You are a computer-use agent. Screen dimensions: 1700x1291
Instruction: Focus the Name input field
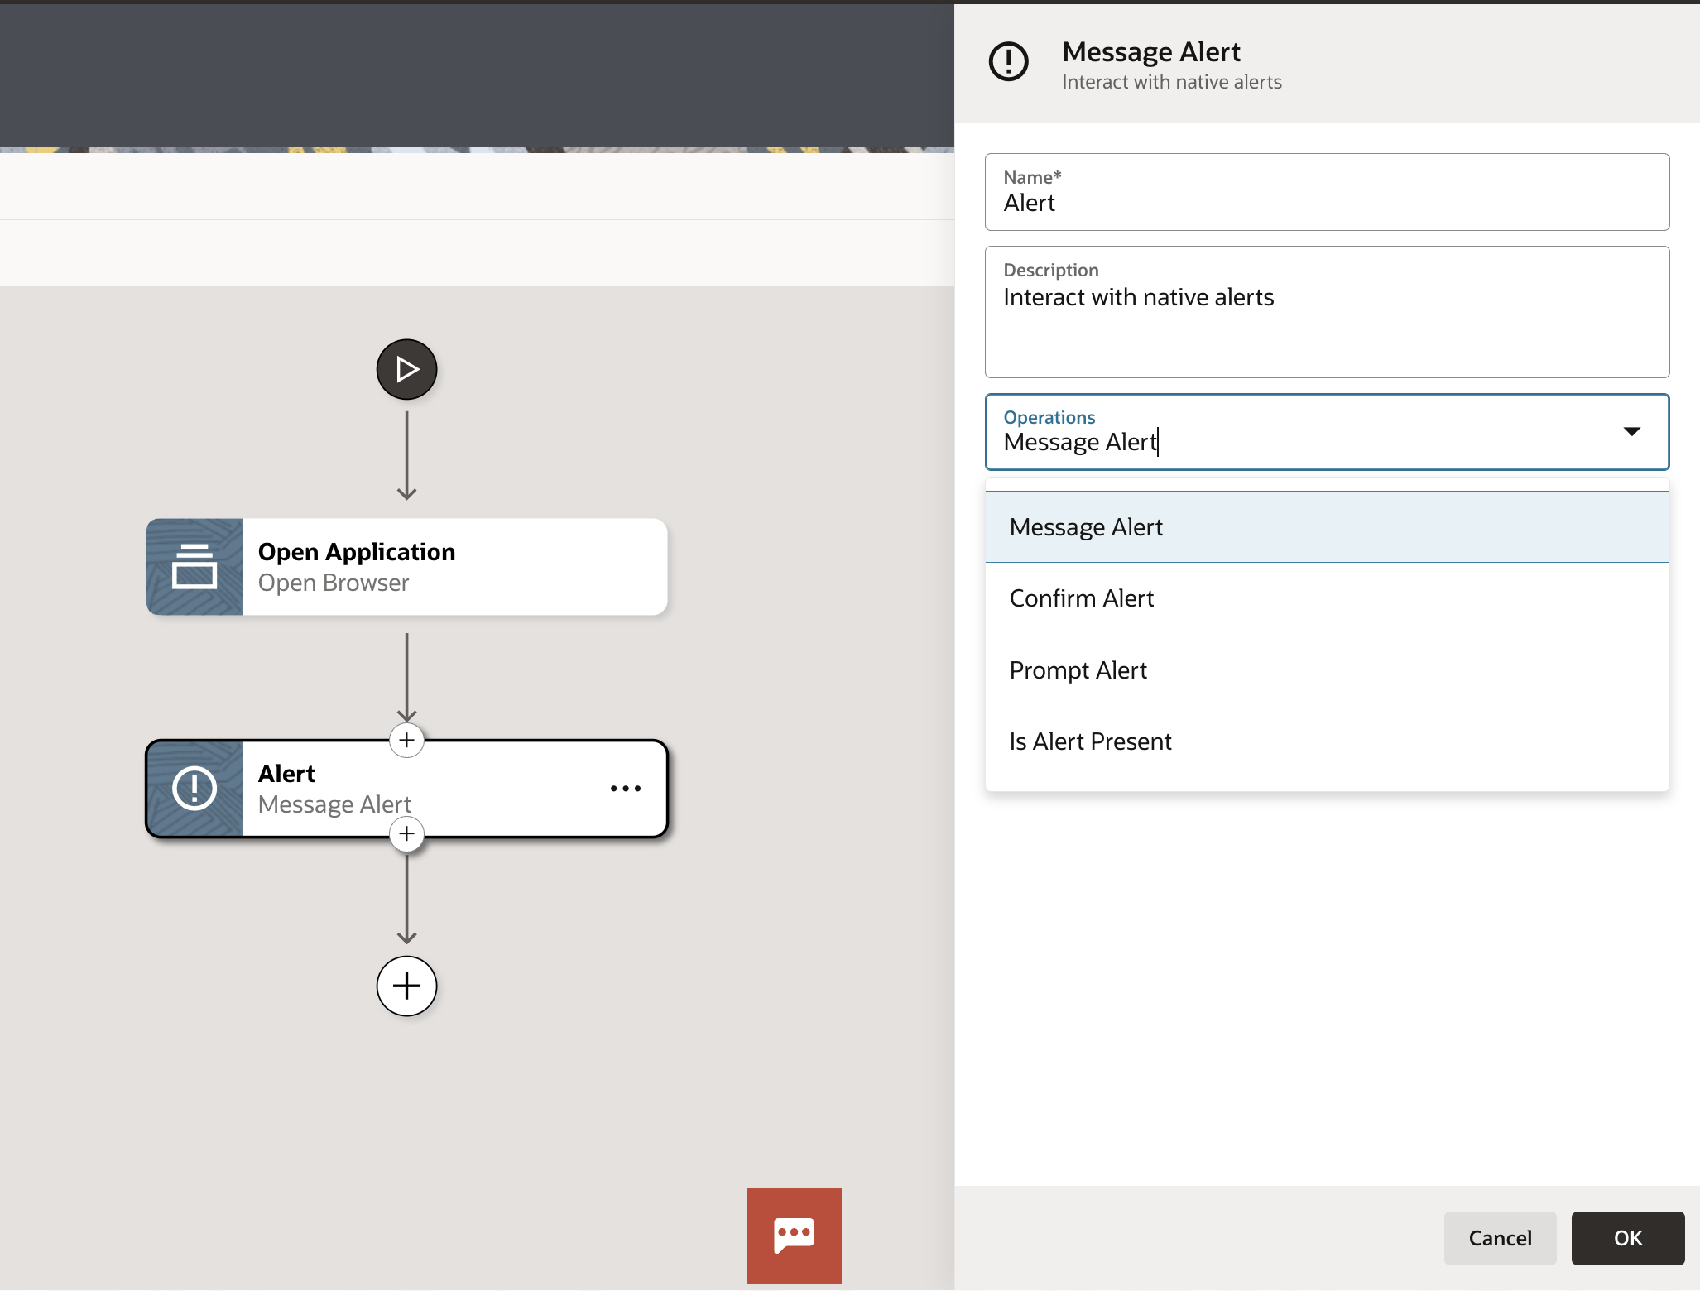pyautogui.click(x=1326, y=203)
